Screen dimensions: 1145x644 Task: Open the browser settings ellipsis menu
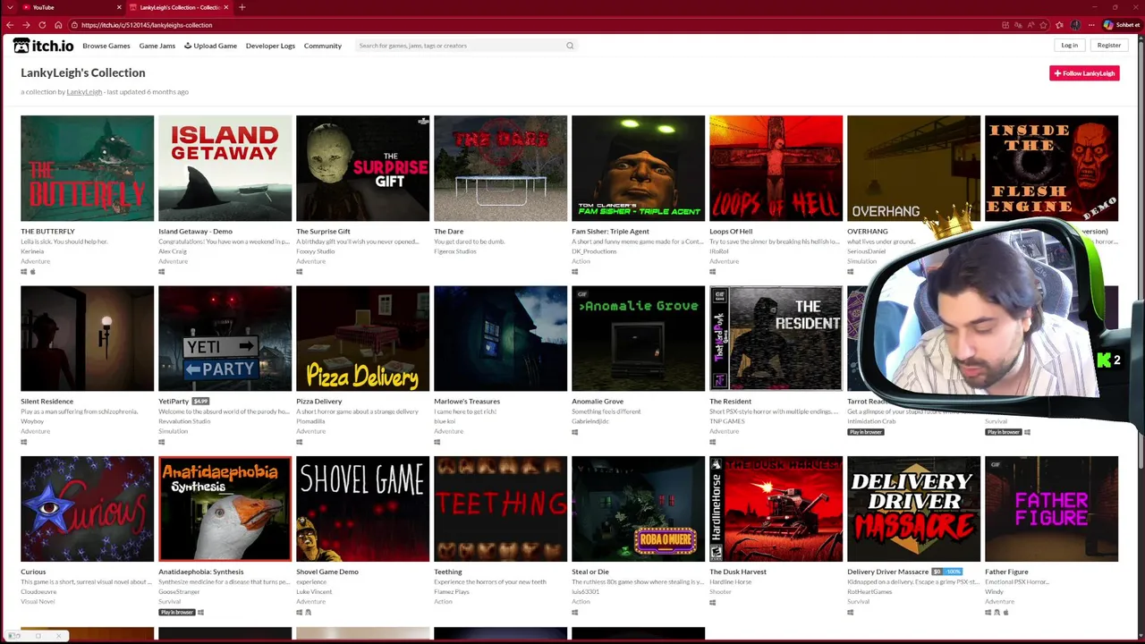[x=1091, y=25]
